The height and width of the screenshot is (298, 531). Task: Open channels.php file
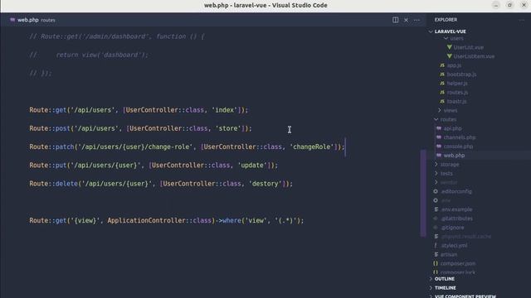click(x=459, y=137)
